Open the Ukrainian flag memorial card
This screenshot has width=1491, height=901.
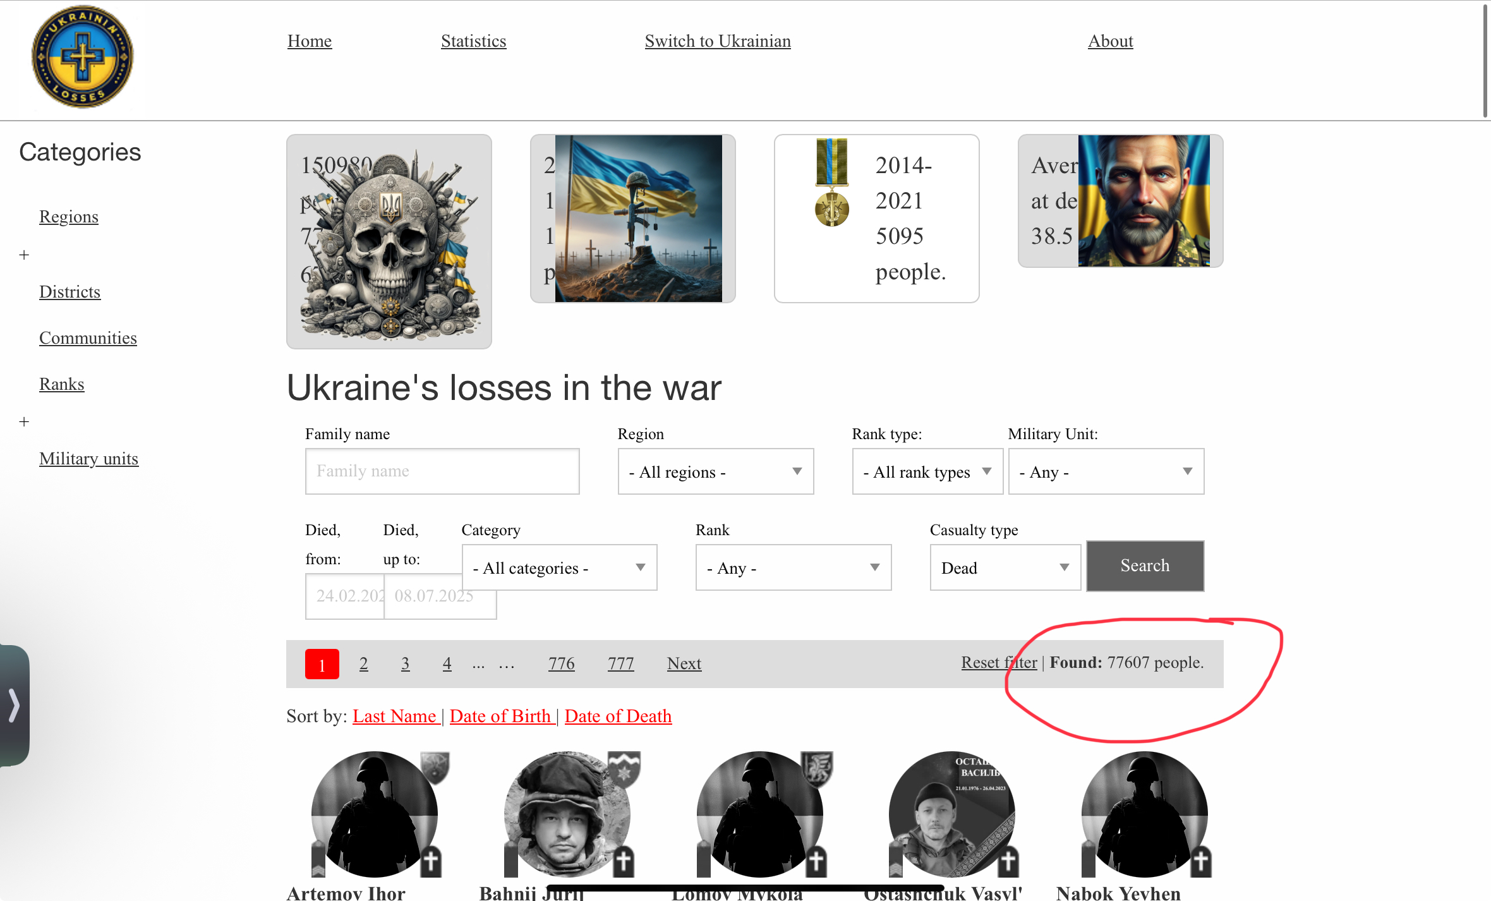[633, 219]
